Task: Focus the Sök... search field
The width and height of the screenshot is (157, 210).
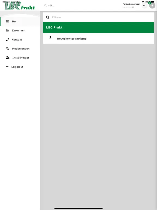Action: pyautogui.click(x=81, y=5)
